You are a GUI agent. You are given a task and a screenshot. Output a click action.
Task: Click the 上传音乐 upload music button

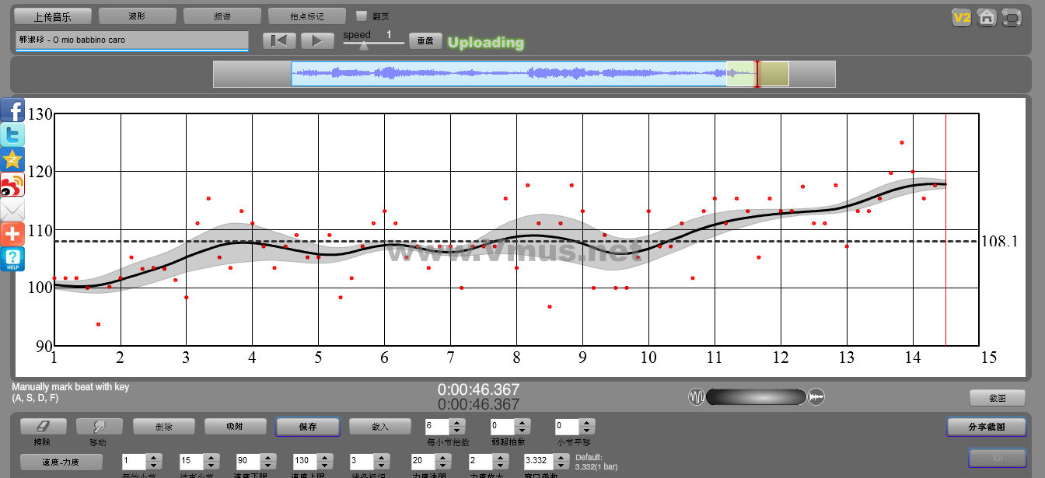click(52, 16)
